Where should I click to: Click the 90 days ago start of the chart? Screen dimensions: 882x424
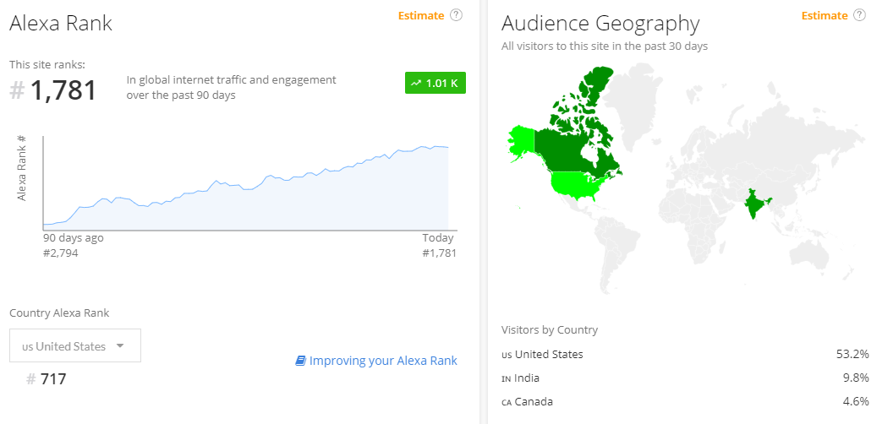44,225
